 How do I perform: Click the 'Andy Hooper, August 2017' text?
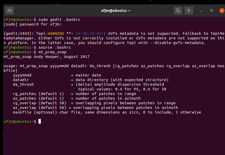click(x=62, y=57)
